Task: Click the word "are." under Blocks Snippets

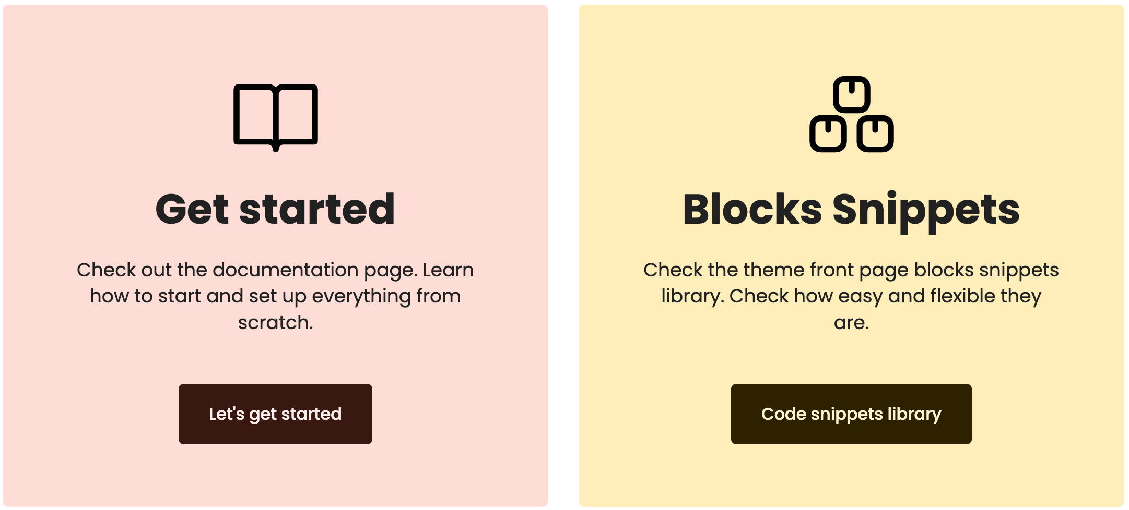Action: (x=851, y=323)
